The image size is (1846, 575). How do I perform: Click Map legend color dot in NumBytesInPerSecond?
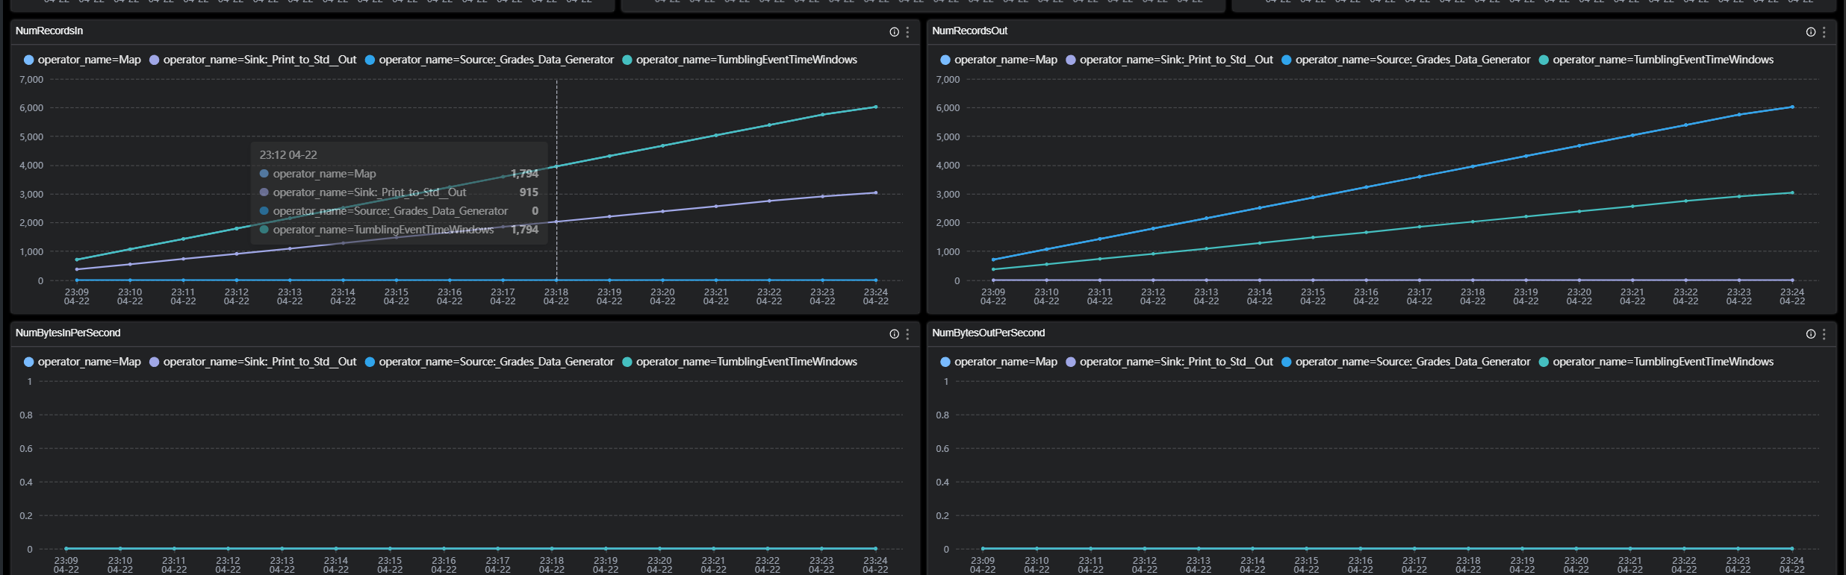click(29, 362)
